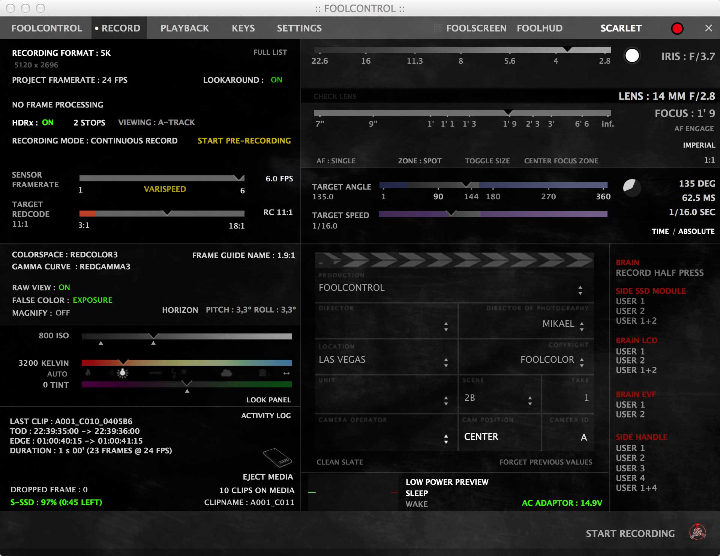Click FULL LIST of recording formats

(x=270, y=52)
